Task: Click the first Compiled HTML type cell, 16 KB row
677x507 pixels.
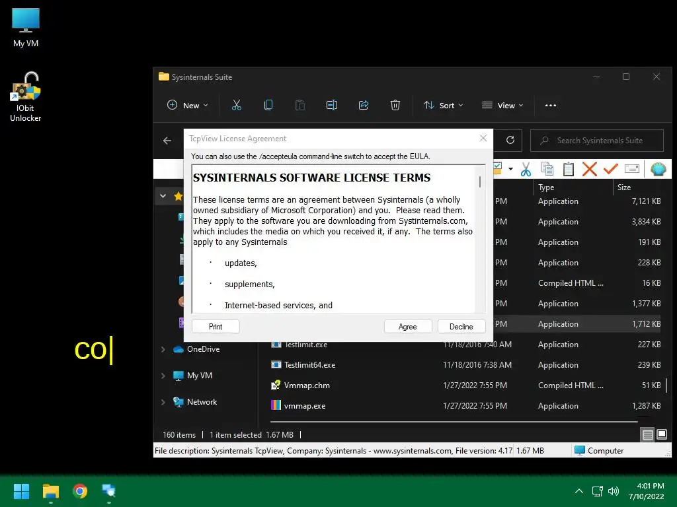Action: pyautogui.click(x=571, y=283)
